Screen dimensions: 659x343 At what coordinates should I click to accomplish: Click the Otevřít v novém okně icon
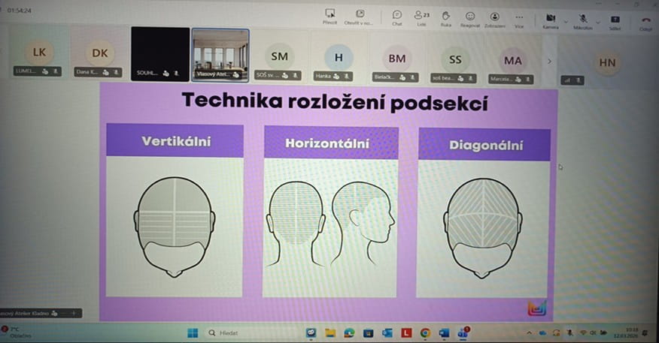360,16
